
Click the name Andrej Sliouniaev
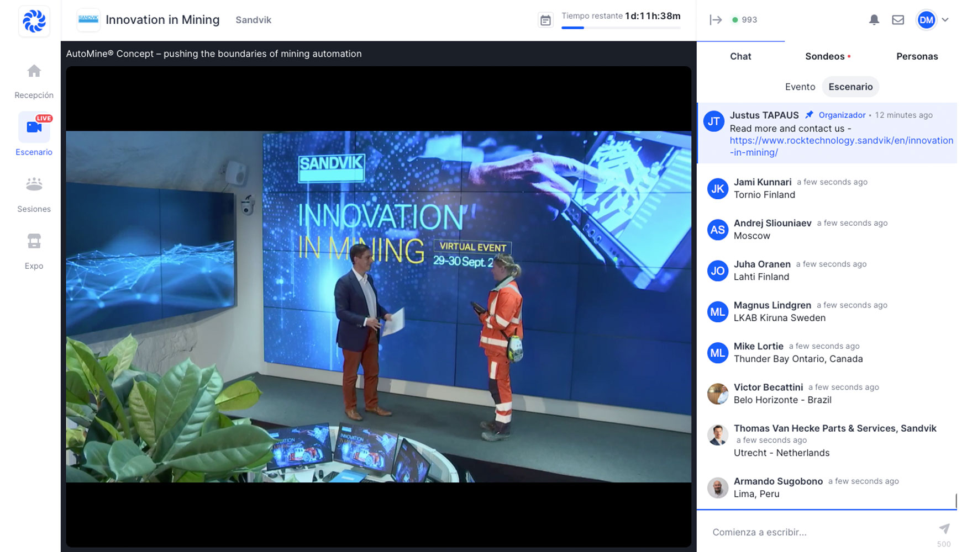point(772,223)
